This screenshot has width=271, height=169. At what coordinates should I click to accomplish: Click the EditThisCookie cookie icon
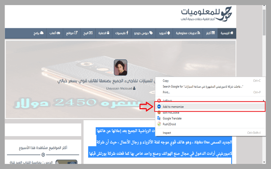pos(158,113)
